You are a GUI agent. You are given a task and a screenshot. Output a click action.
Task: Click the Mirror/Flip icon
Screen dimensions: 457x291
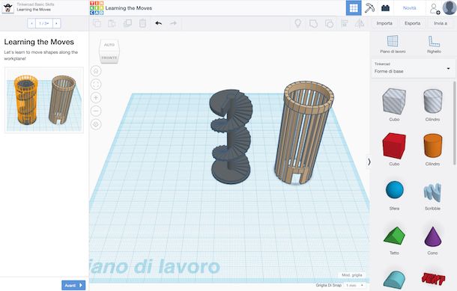coord(360,24)
